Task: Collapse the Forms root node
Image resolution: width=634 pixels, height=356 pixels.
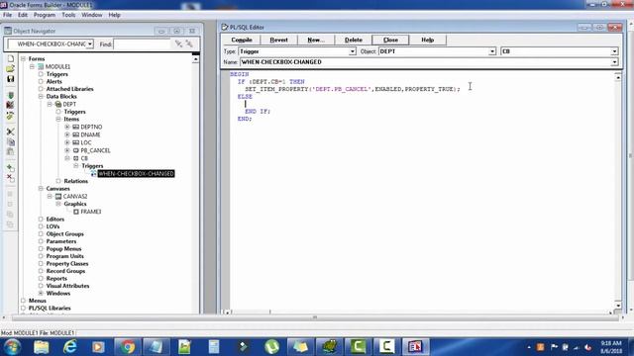Action: 23,59
